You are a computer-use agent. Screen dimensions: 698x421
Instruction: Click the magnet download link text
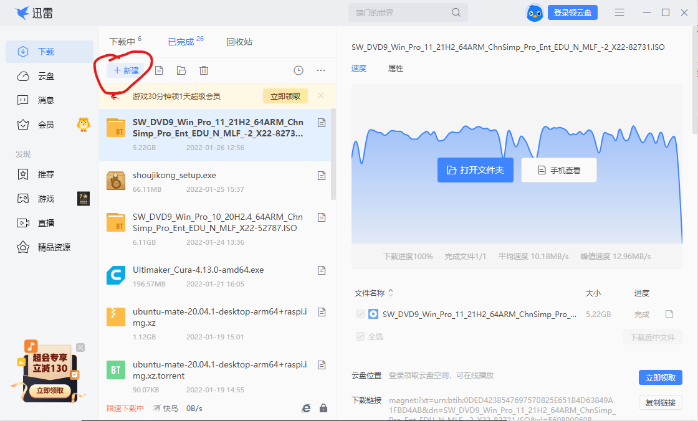(x=502, y=409)
